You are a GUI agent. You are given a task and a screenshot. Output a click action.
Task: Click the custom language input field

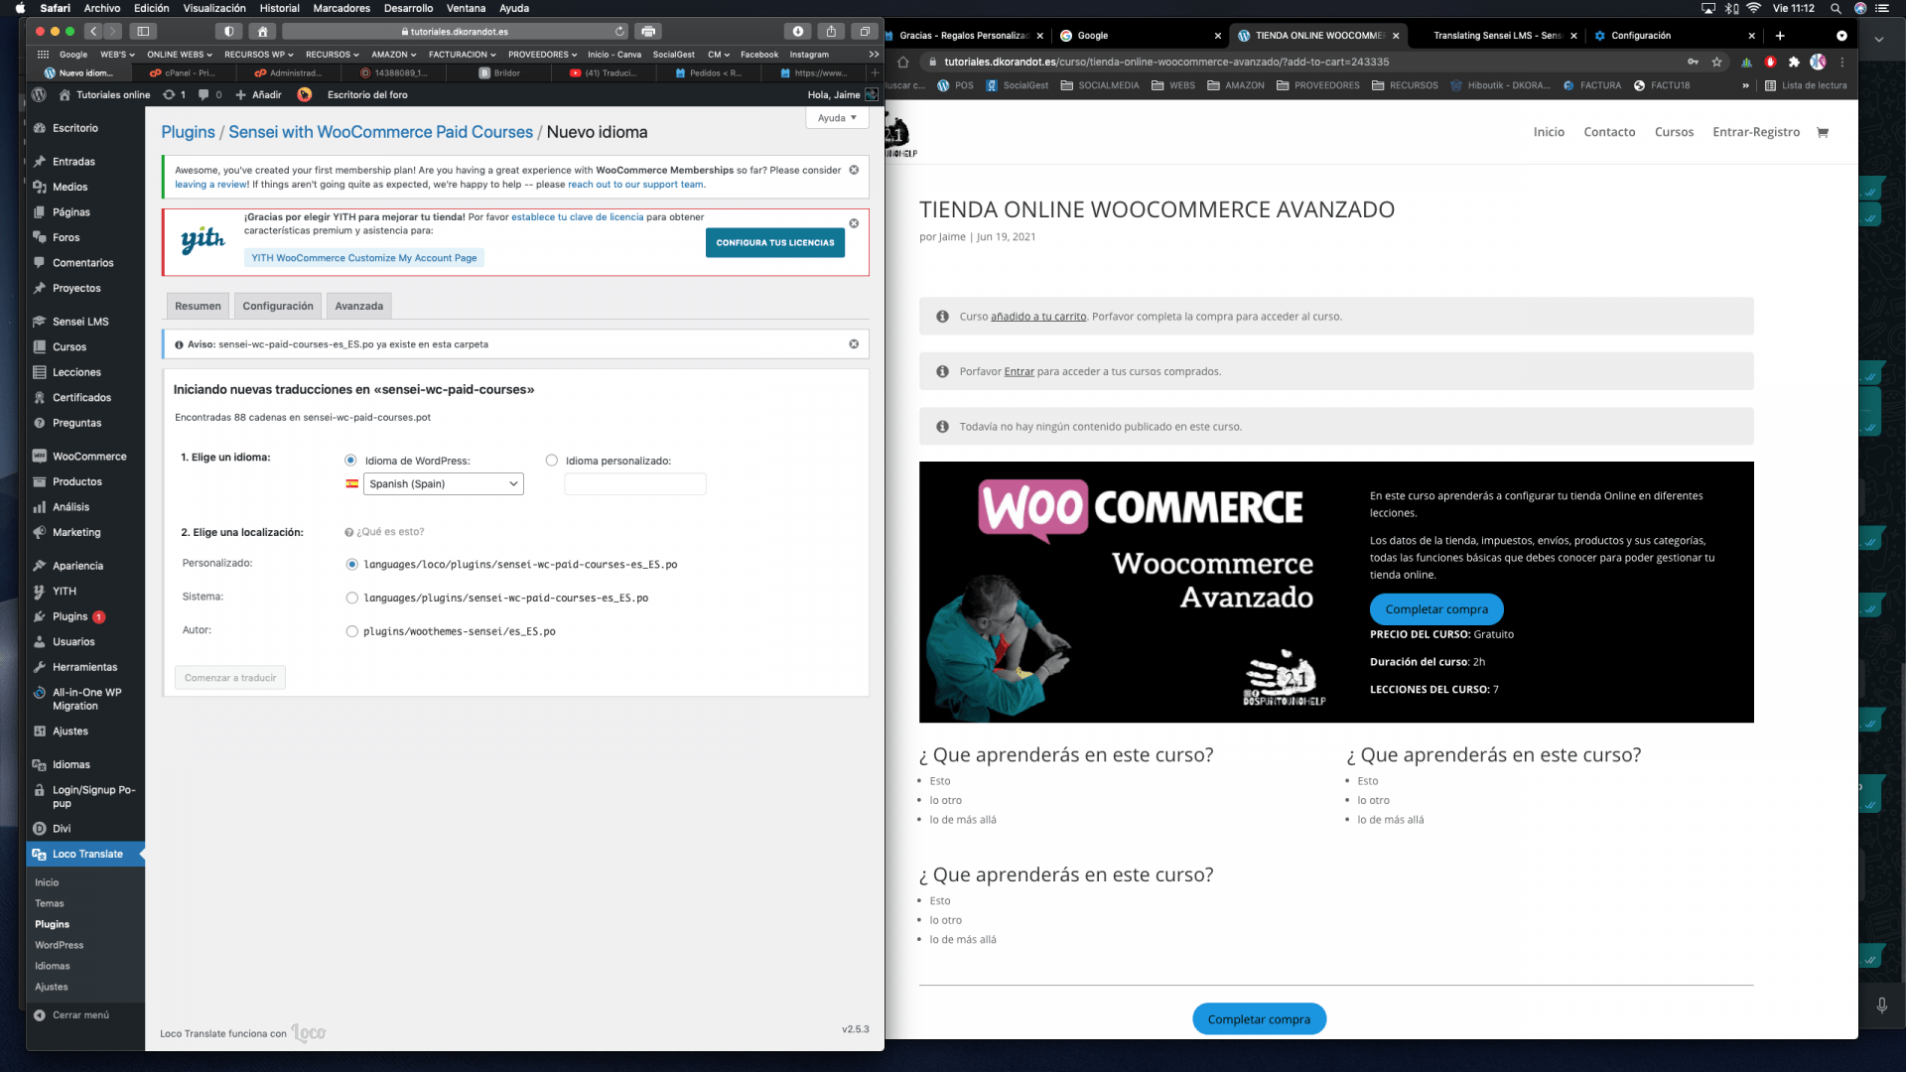635,483
